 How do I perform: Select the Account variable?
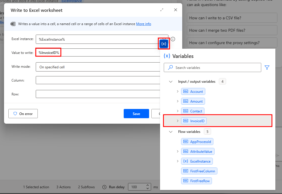pos(193,91)
